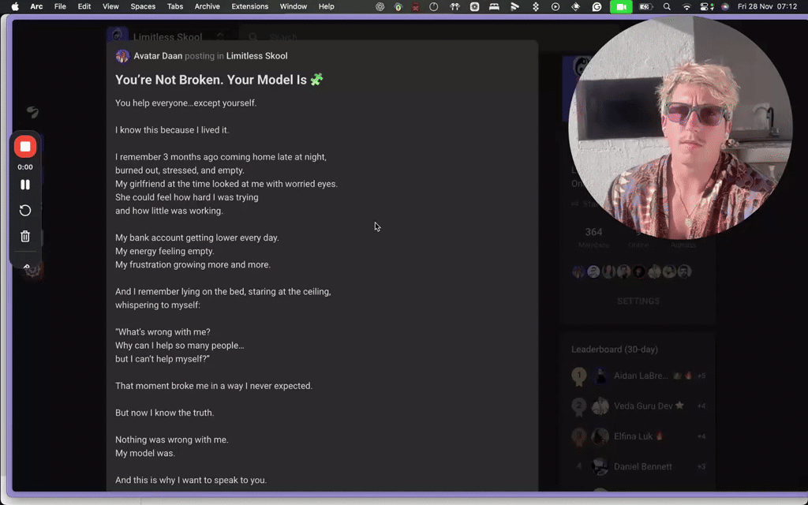The image size is (808, 505).
Task: Click the Arc sidebar swirl icon above the recorder
Action: click(x=32, y=112)
